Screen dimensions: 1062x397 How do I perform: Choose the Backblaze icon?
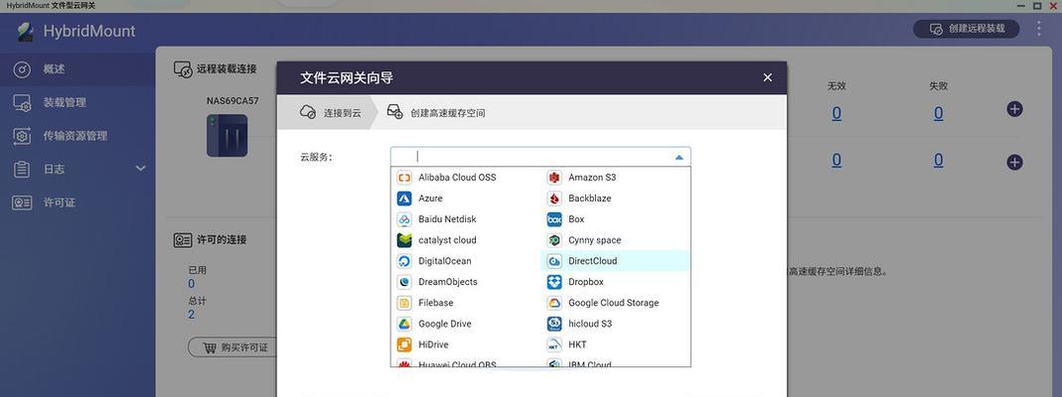pos(554,198)
